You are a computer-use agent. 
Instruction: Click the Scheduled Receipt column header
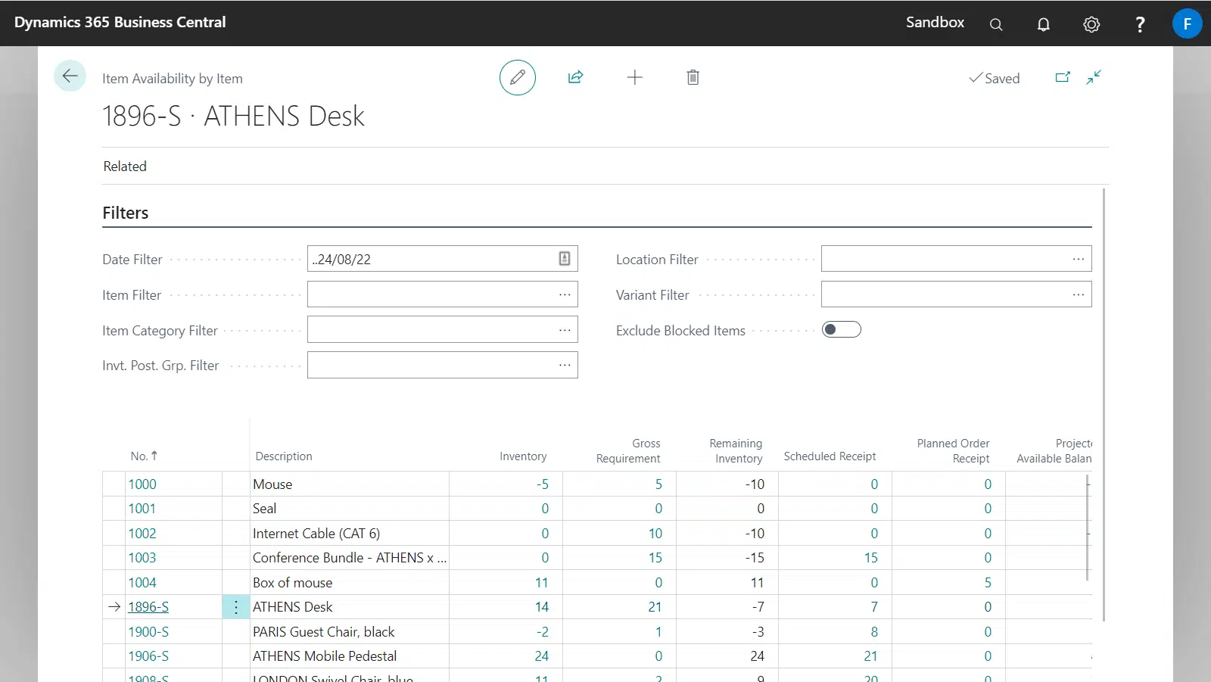click(830, 456)
